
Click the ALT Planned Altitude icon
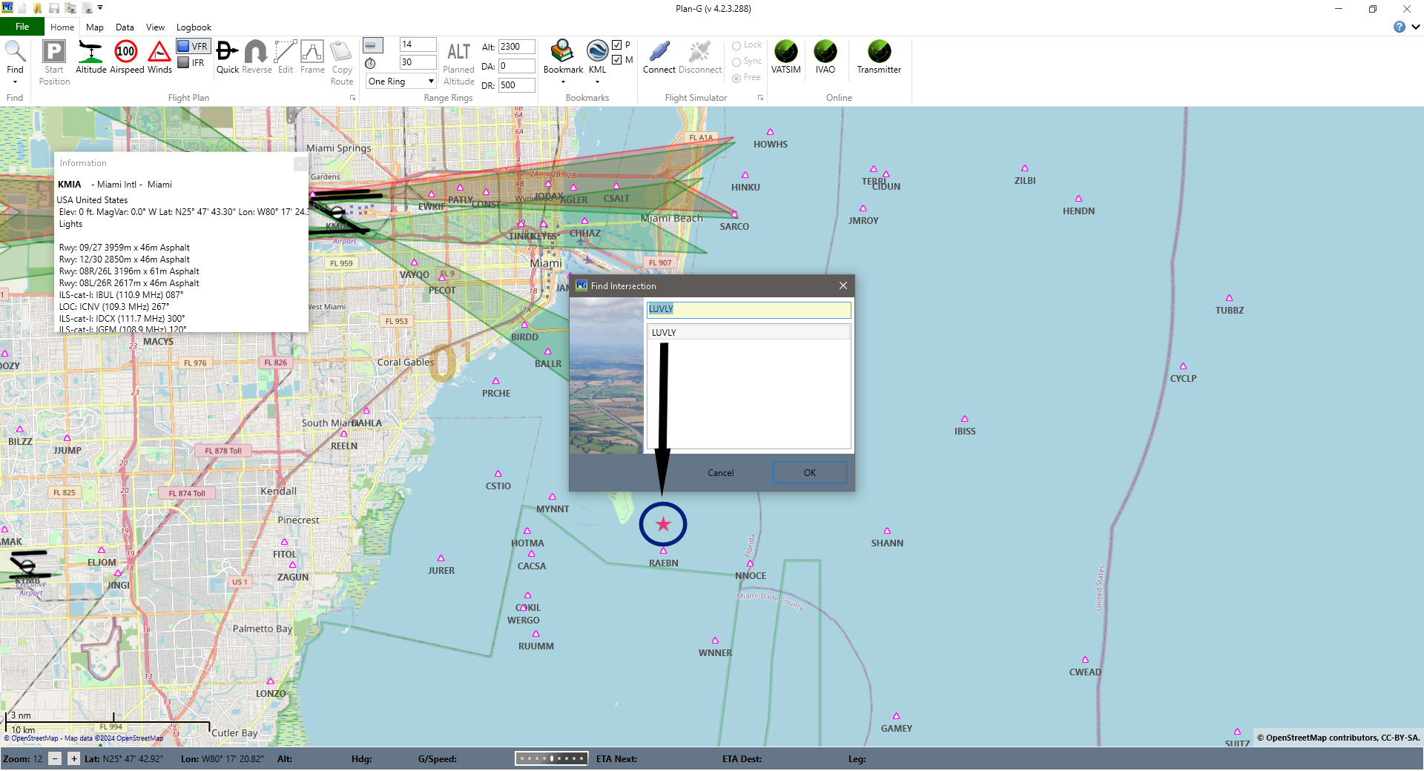[458, 51]
